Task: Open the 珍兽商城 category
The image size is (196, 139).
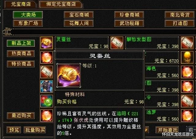Action: pos(129,15)
